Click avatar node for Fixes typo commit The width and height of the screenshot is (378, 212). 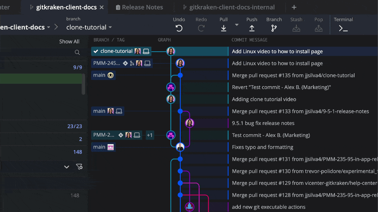click(180, 147)
